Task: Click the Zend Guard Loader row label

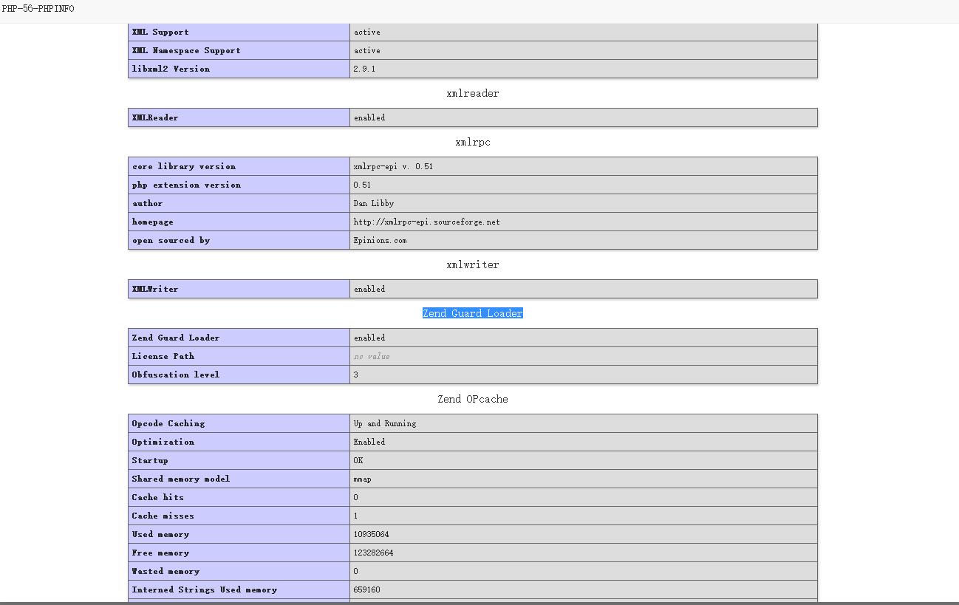Action: click(176, 338)
